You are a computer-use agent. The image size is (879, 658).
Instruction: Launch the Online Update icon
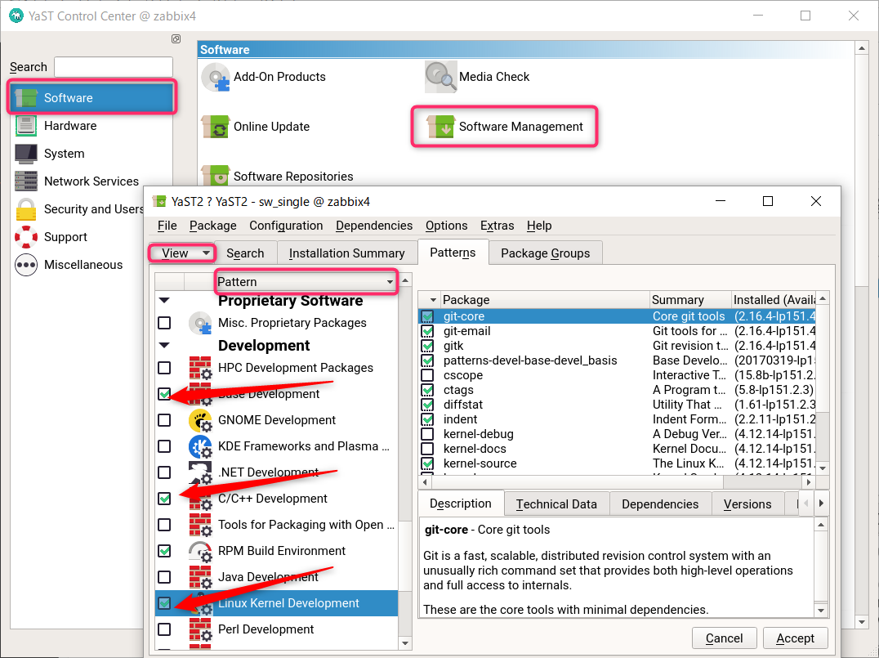[216, 127]
